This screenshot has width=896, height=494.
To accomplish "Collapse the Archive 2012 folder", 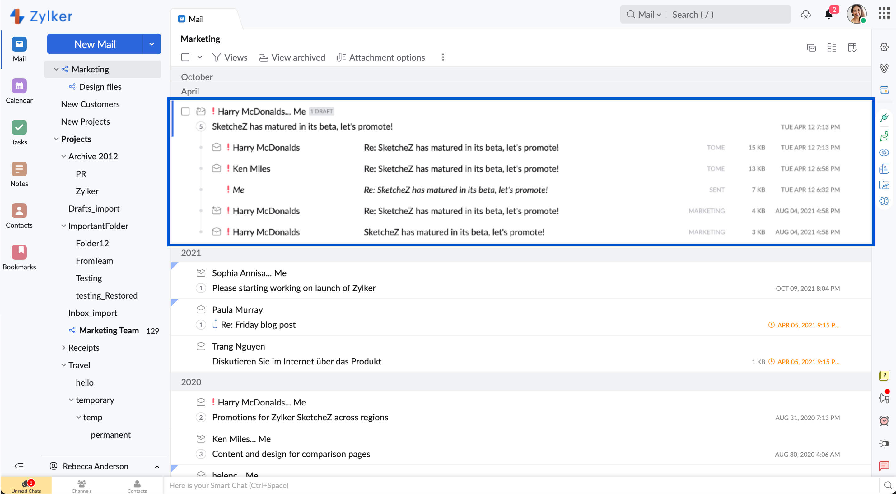I will tap(63, 156).
